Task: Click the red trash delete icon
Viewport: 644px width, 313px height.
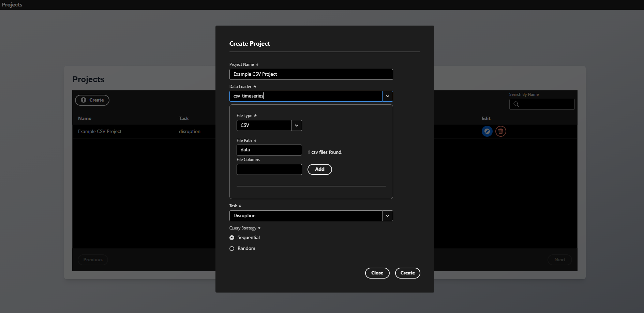Action: [500, 131]
